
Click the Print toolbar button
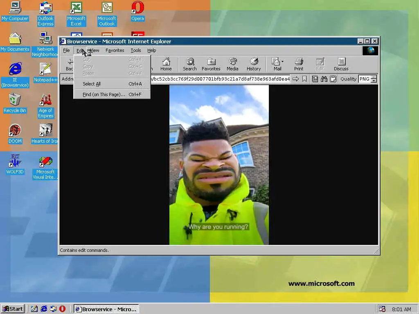[x=299, y=64]
